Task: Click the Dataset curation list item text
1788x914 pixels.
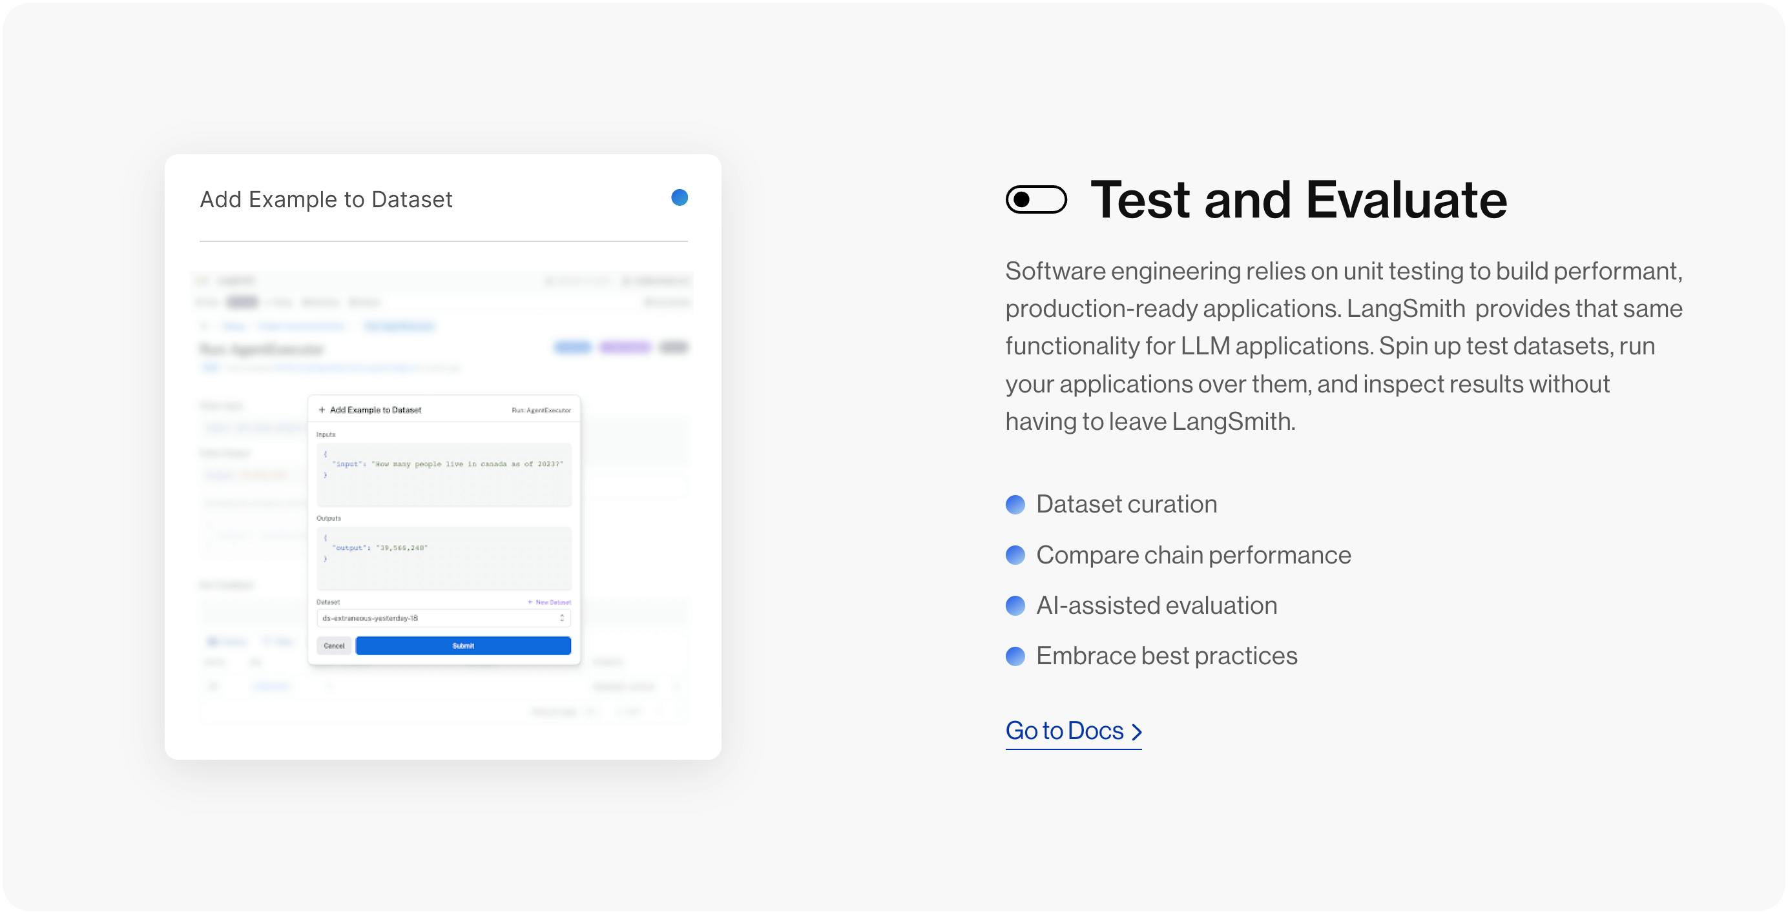Action: tap(1127, 504)
